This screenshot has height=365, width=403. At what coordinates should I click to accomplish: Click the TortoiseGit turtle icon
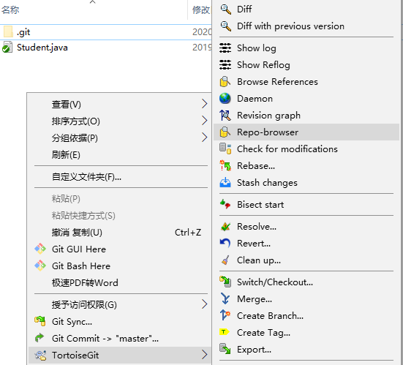coord(40,355)
